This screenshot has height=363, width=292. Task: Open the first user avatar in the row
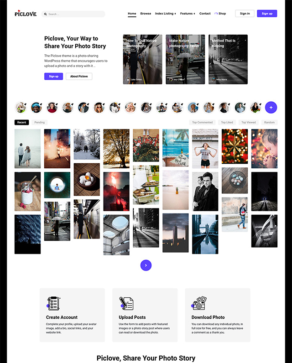coord(21,108)
